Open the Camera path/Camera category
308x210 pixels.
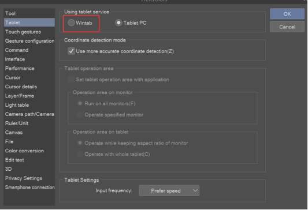[x=29, y=114]
